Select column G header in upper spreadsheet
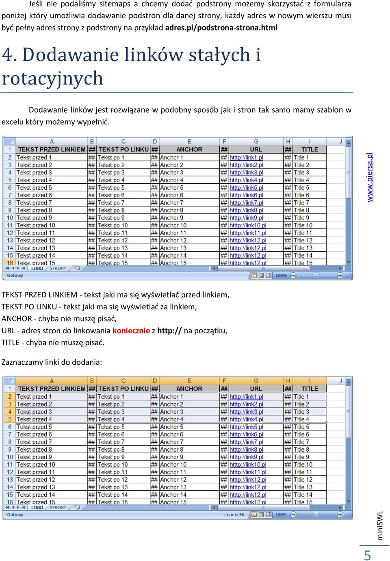390x561 pixels. (256, 141)
